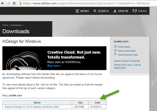This screenshot has height=111, width=157.
Task: Open SEARCH in the header
Action: pyautogui.click(x=103, y=11)
